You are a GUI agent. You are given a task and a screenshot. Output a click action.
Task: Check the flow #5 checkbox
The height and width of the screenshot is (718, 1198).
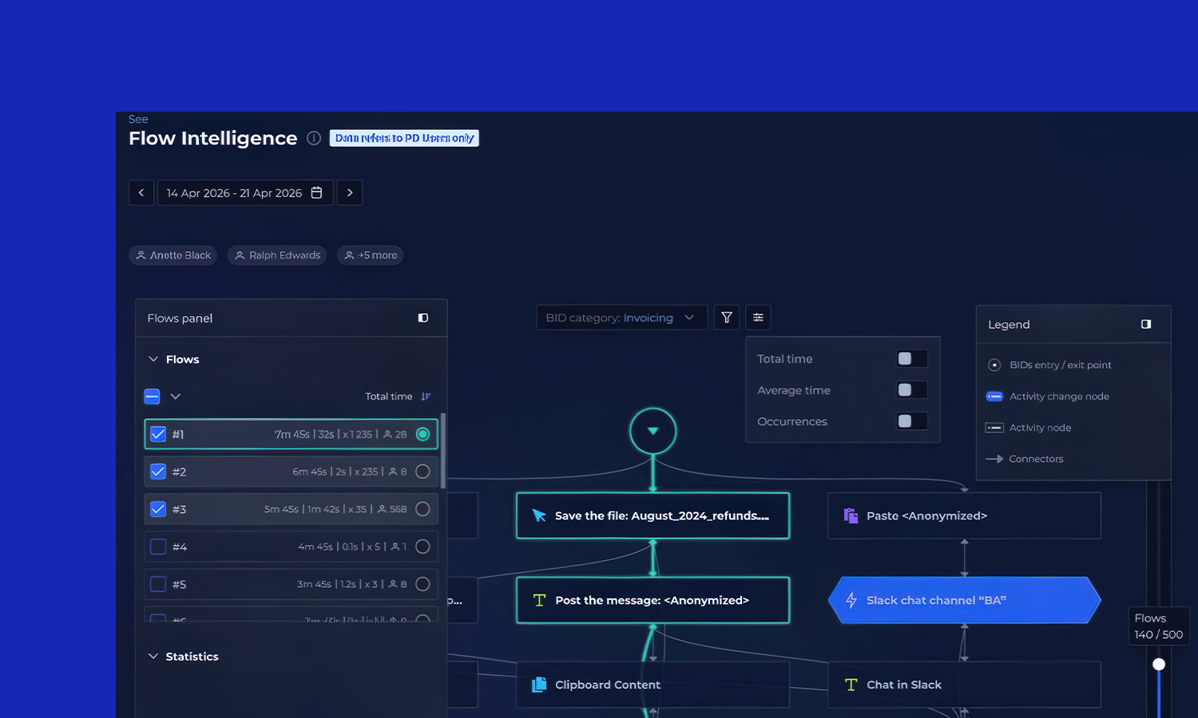pyautogui.click(x=158, y=584)
